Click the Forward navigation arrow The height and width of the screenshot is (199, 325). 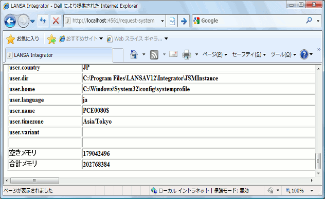[23, 21]
